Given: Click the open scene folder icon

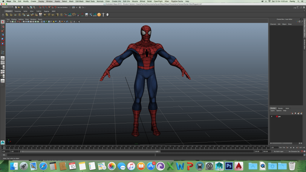Looking at the screenshot, I should (x=19, y=7).
